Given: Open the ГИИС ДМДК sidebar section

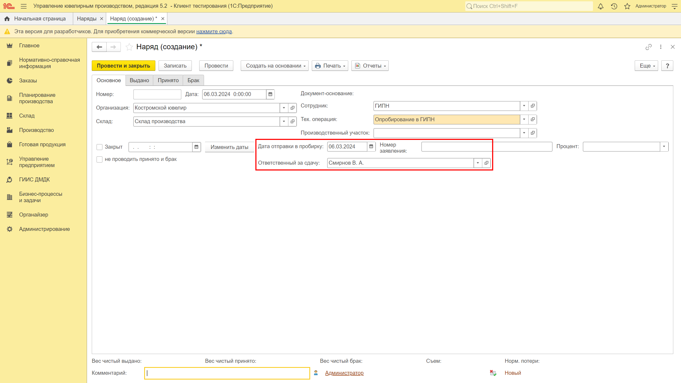Looking at the screenshot, I should (x=43, y=180).
